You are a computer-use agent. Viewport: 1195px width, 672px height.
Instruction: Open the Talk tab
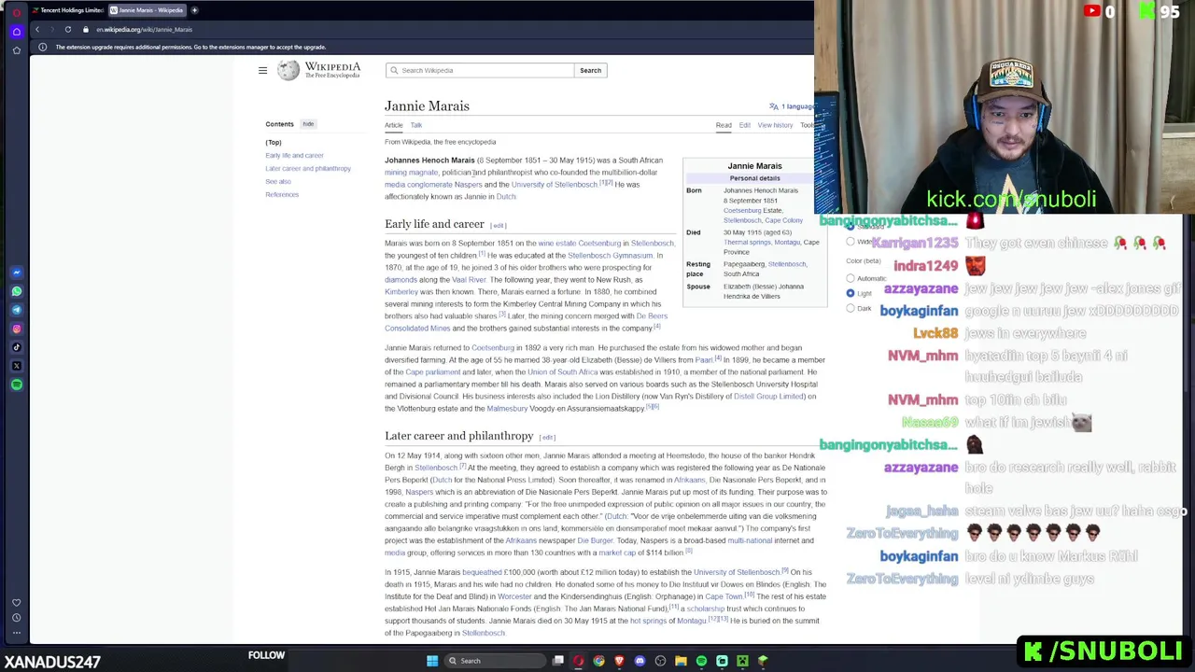coord(416,125)
